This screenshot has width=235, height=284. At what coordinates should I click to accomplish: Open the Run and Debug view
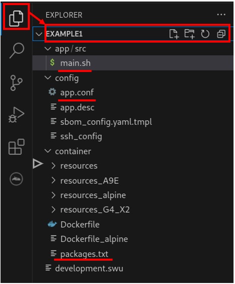coord(16,115)
